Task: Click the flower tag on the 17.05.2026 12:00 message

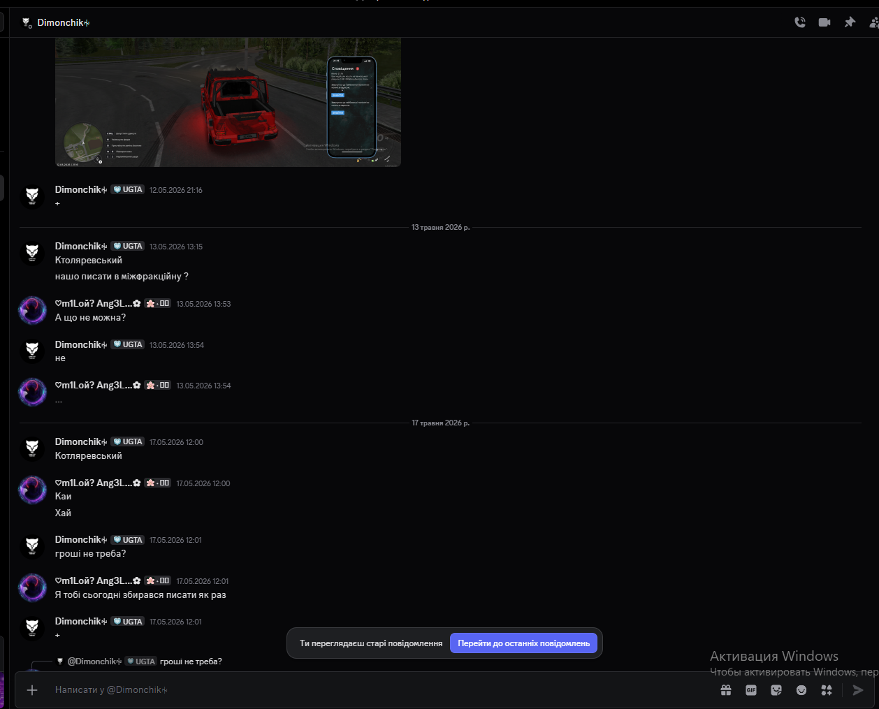Action: tap(158, 483)
